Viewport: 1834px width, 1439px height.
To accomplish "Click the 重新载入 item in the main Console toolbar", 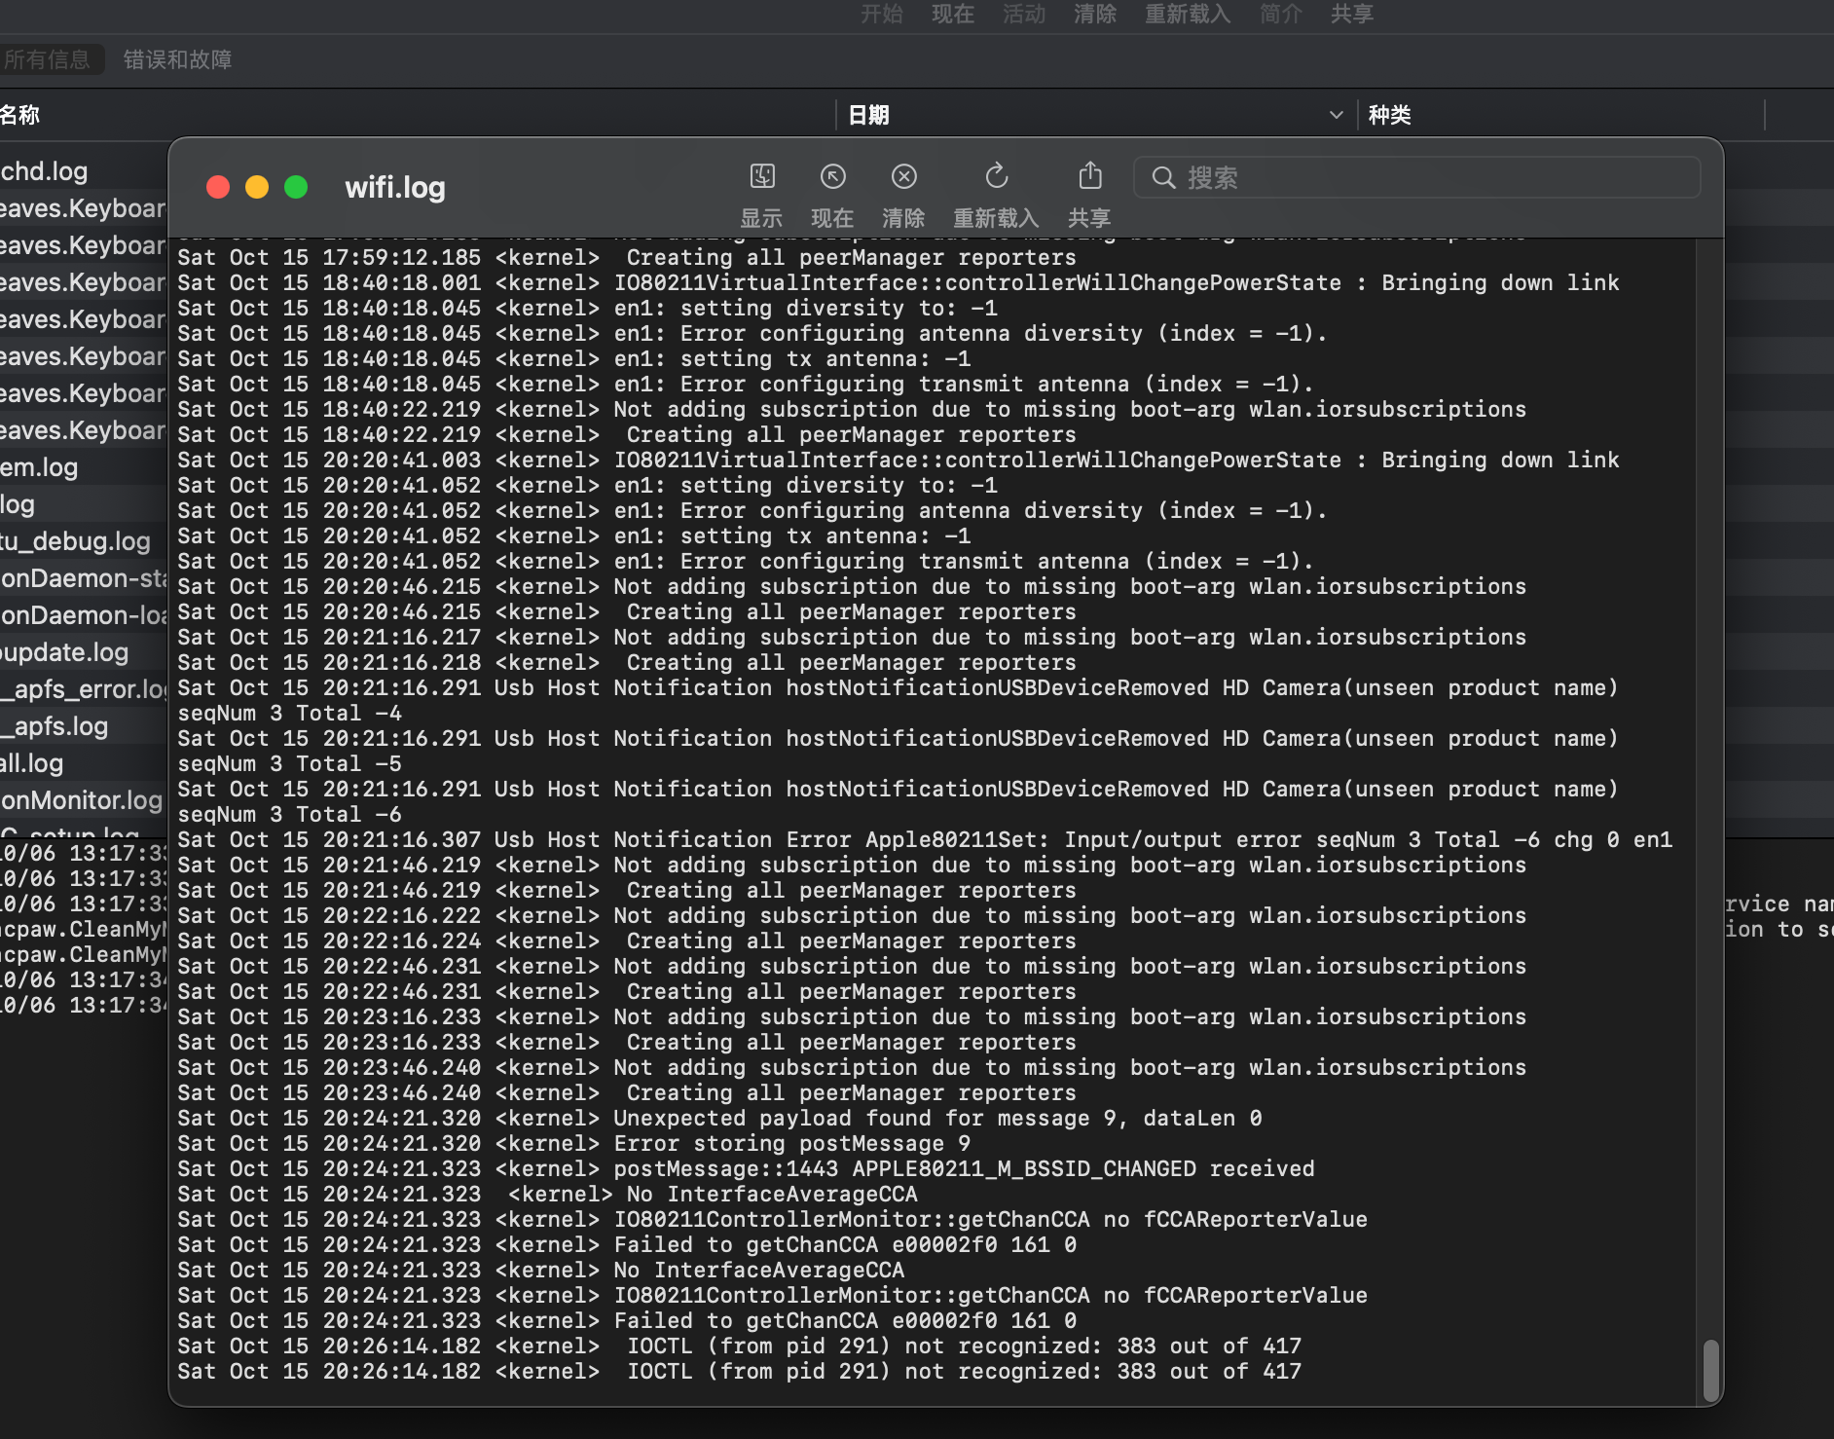I will 1187,14.
